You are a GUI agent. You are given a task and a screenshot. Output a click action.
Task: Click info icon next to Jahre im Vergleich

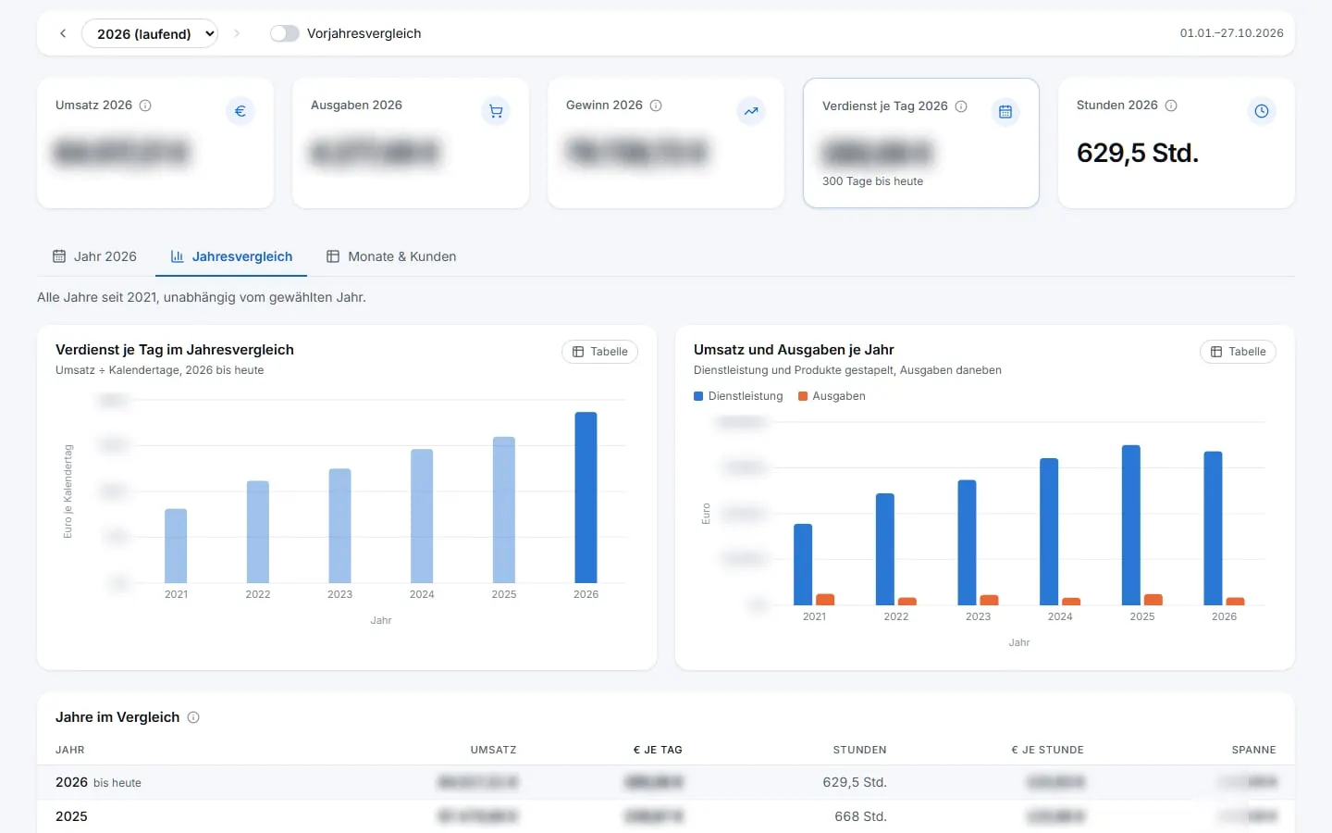[193, 717]
